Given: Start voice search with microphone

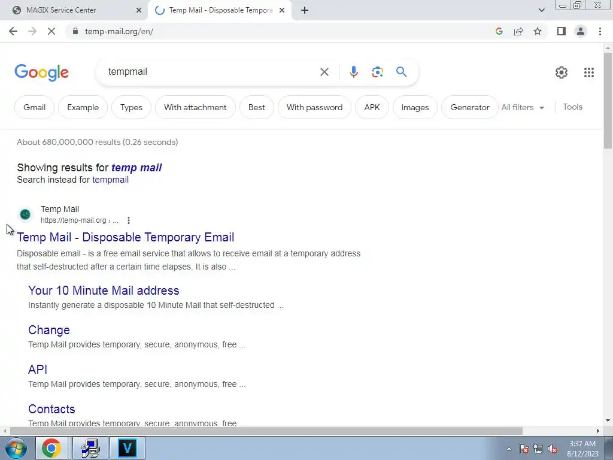Looking at the screenshot, I should click(353, 72).
